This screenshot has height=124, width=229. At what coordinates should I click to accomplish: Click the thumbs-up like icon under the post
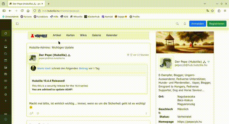[31, 113]
